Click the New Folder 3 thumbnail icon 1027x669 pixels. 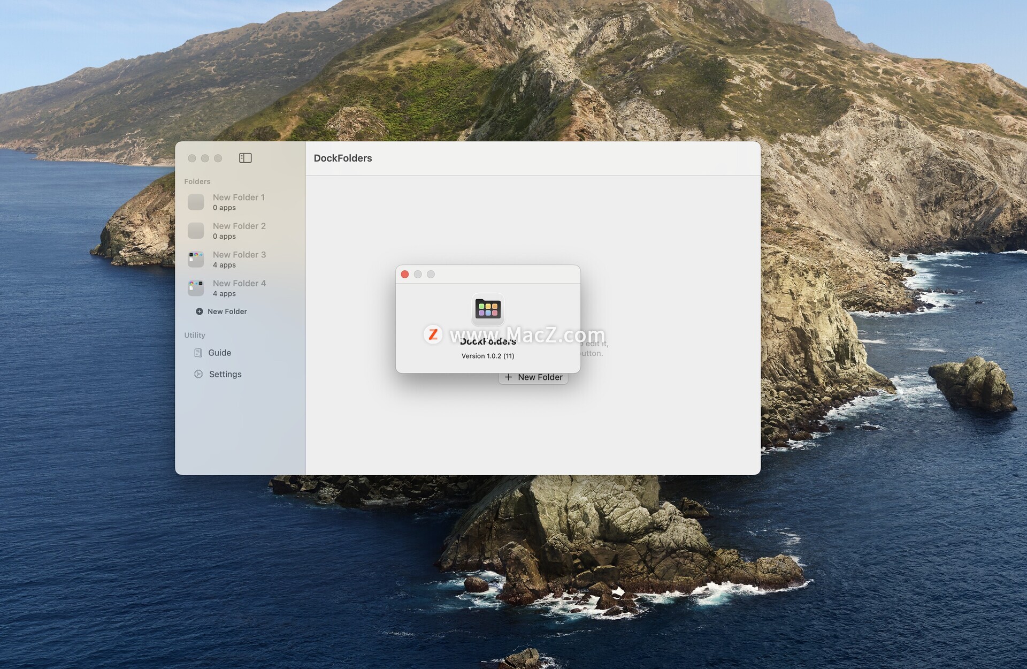pos(196,259)
